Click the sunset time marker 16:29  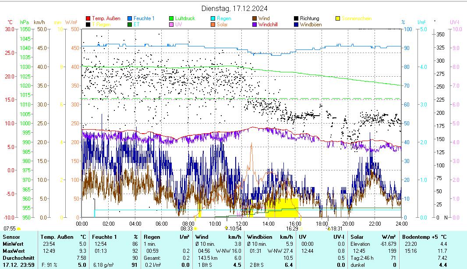tap(292, 228)
